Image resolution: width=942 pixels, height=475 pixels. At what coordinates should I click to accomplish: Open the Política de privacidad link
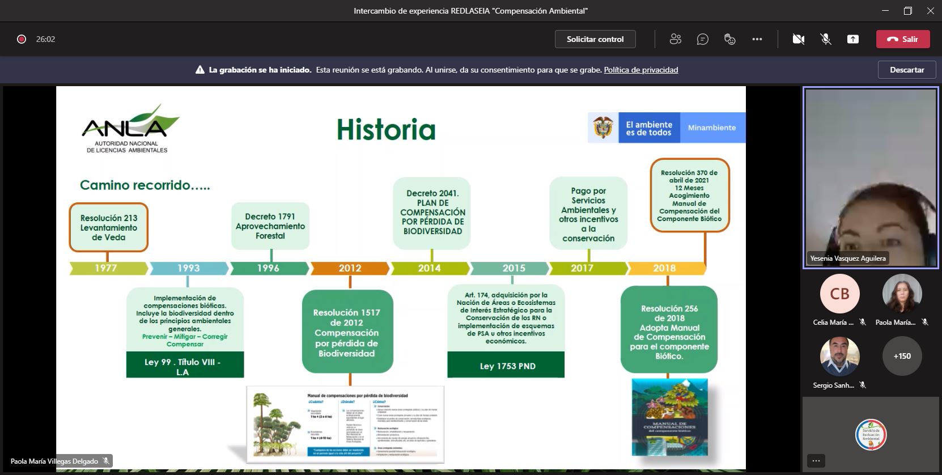tap(640, 70)
